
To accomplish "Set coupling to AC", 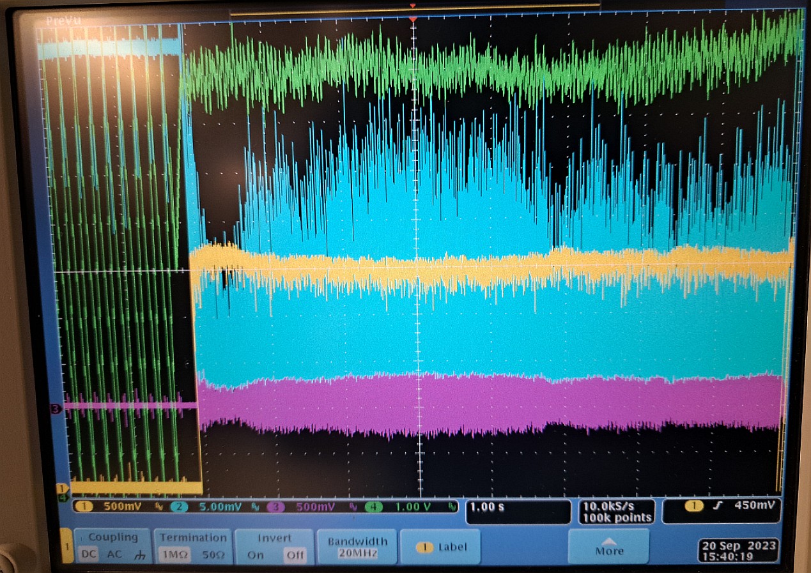I will [114, 554].
